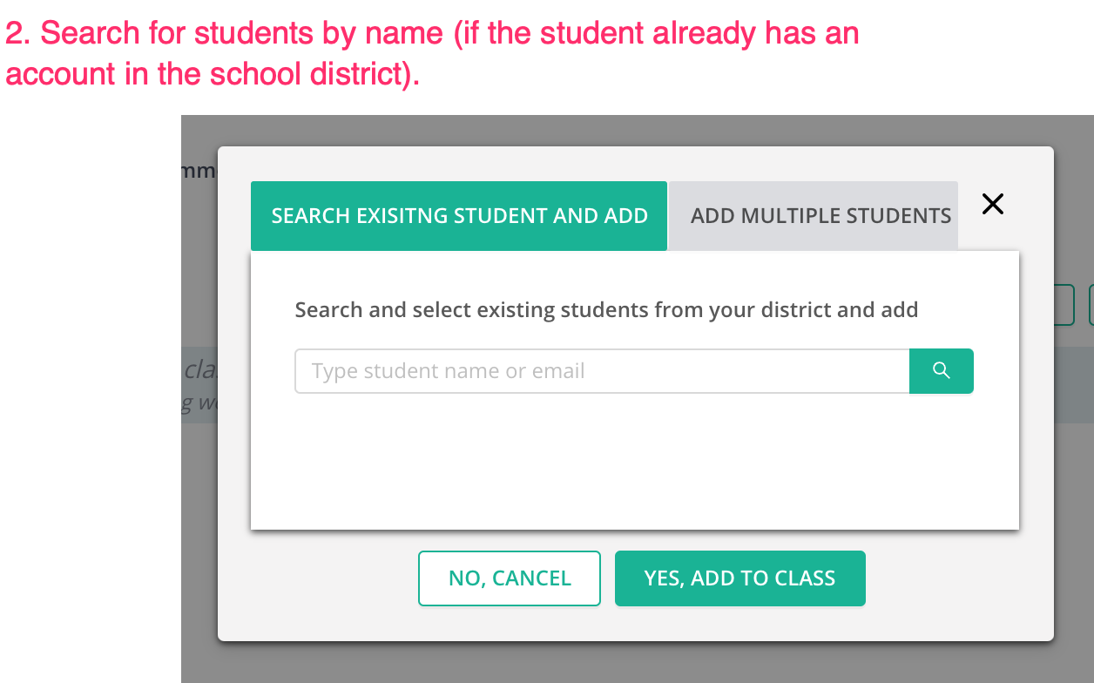Click the search button beside the input field
This screenshot has height=683, width=1094.
[942, 370]
